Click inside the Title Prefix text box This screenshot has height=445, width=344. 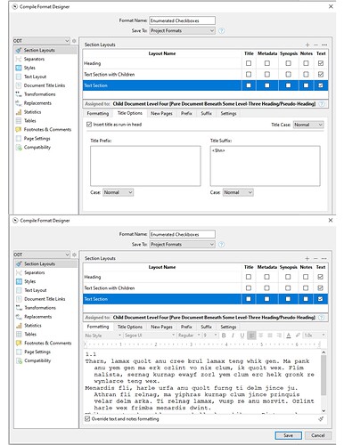coord(145,166)
